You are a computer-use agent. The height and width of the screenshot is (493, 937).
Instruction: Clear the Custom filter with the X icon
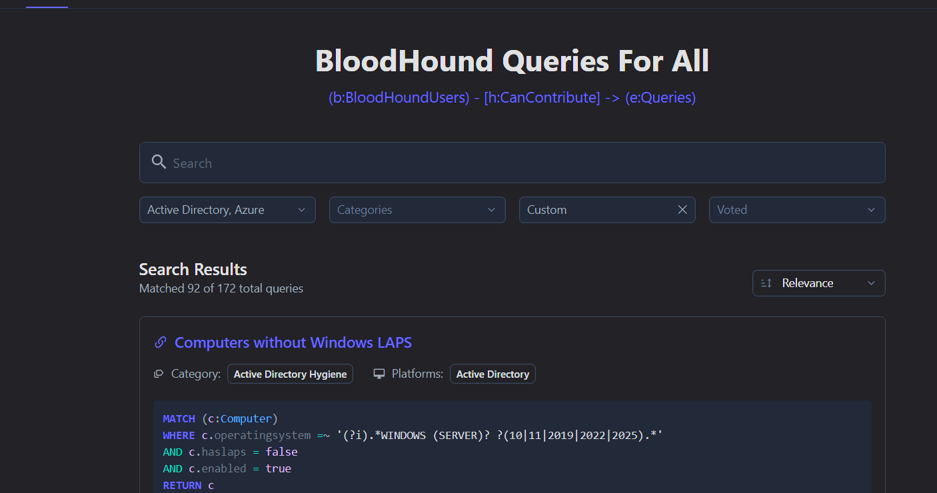click(682, 210)
